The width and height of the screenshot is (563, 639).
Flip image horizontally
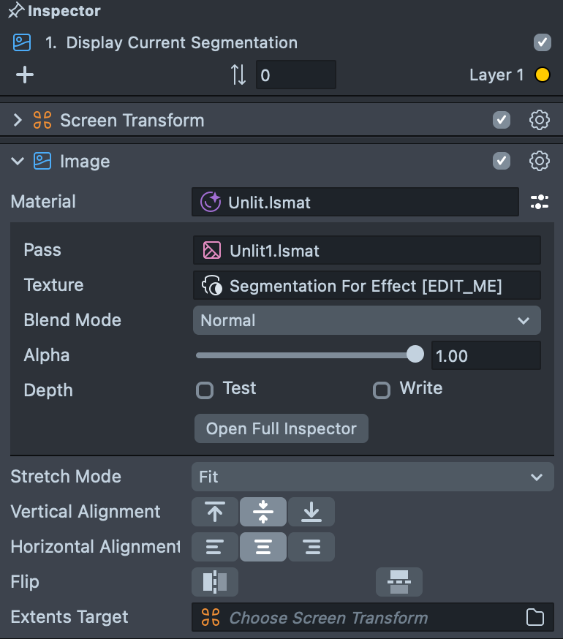tap(215, 582)
